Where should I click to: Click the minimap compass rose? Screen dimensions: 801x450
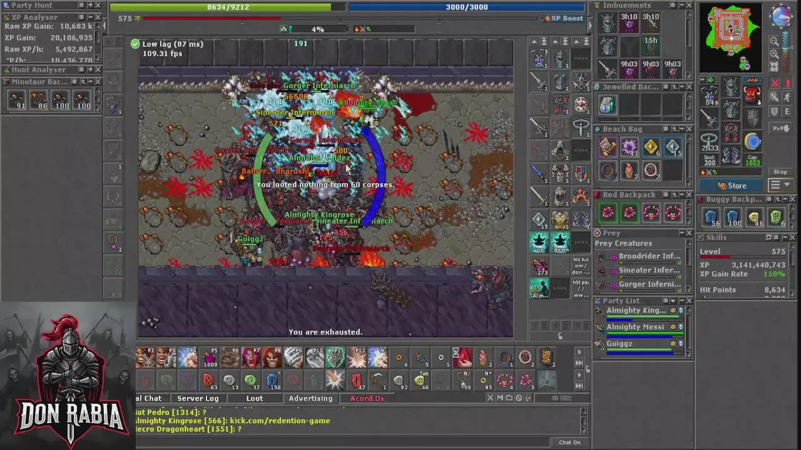coord(781,16)
